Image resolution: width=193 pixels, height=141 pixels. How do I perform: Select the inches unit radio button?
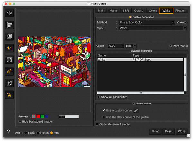click(38, 133)
